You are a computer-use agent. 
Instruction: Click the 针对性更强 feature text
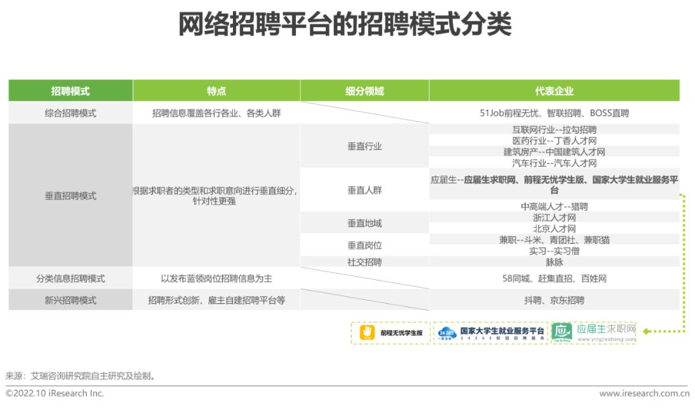pyautogui.click(x=214, y=201)
